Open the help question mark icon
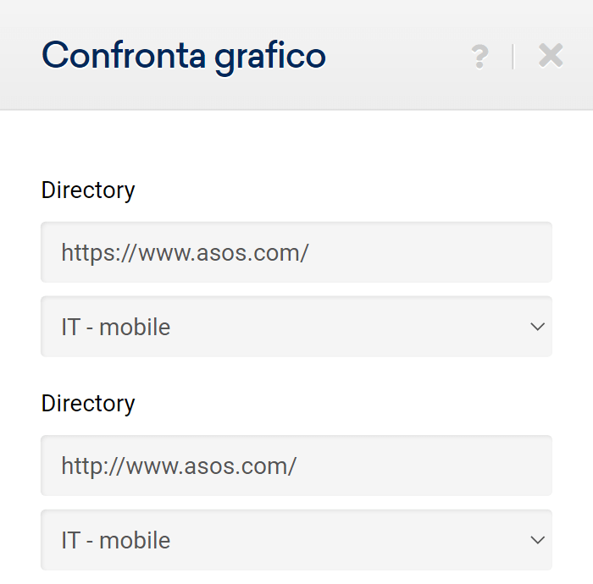This screenshot has height=584, width=593. click(479, 57)
